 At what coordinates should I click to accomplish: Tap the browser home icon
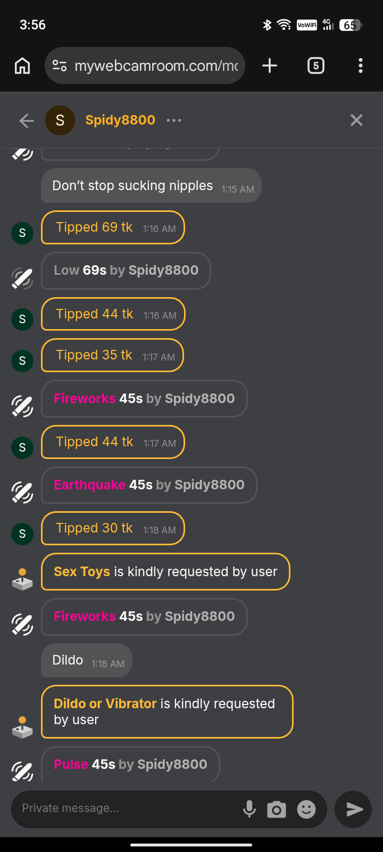(x=22, y=66)
